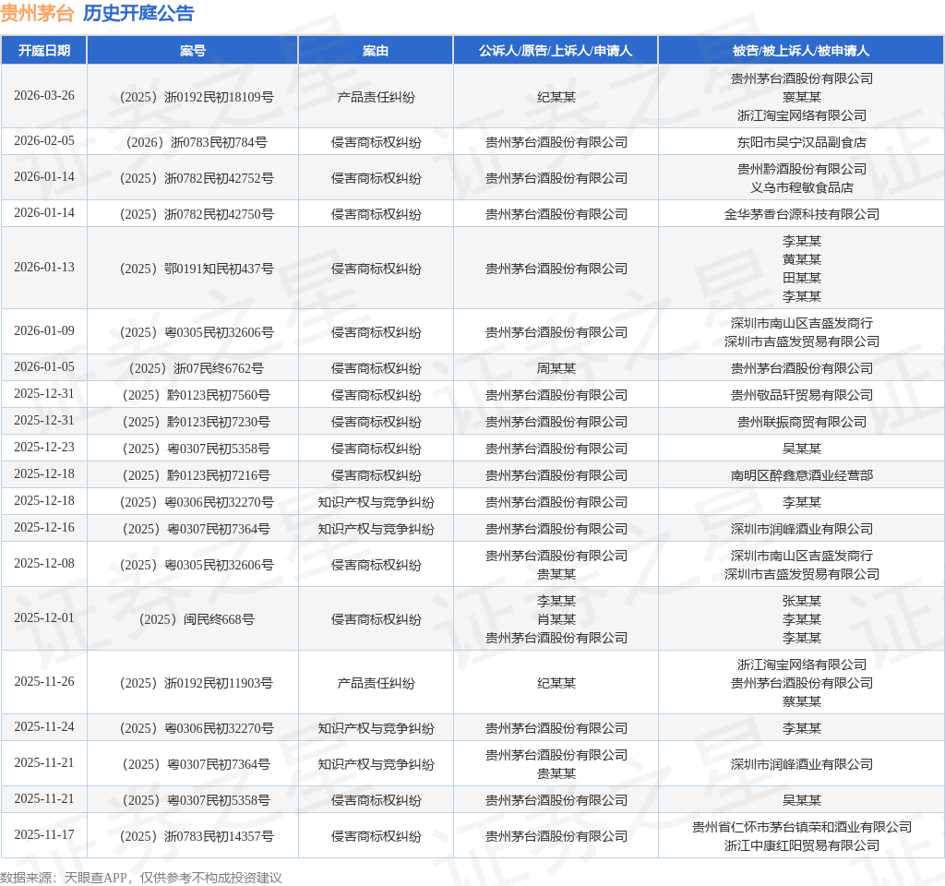Click the date 2026-01-05
The image size is (945, 886).
point(44,366)
